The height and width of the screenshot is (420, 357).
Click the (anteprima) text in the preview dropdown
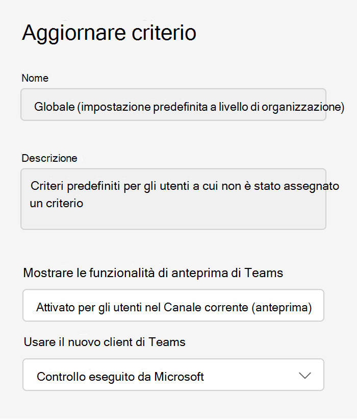click(x=282, y=307)
